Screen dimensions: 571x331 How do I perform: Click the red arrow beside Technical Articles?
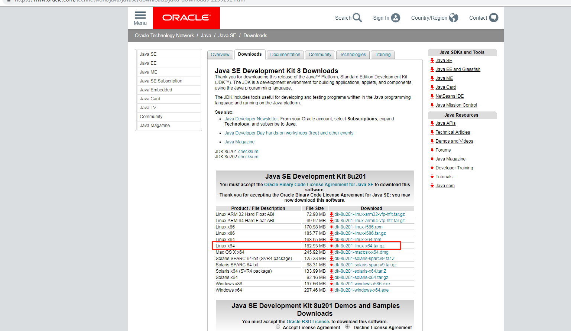point(432,132)
